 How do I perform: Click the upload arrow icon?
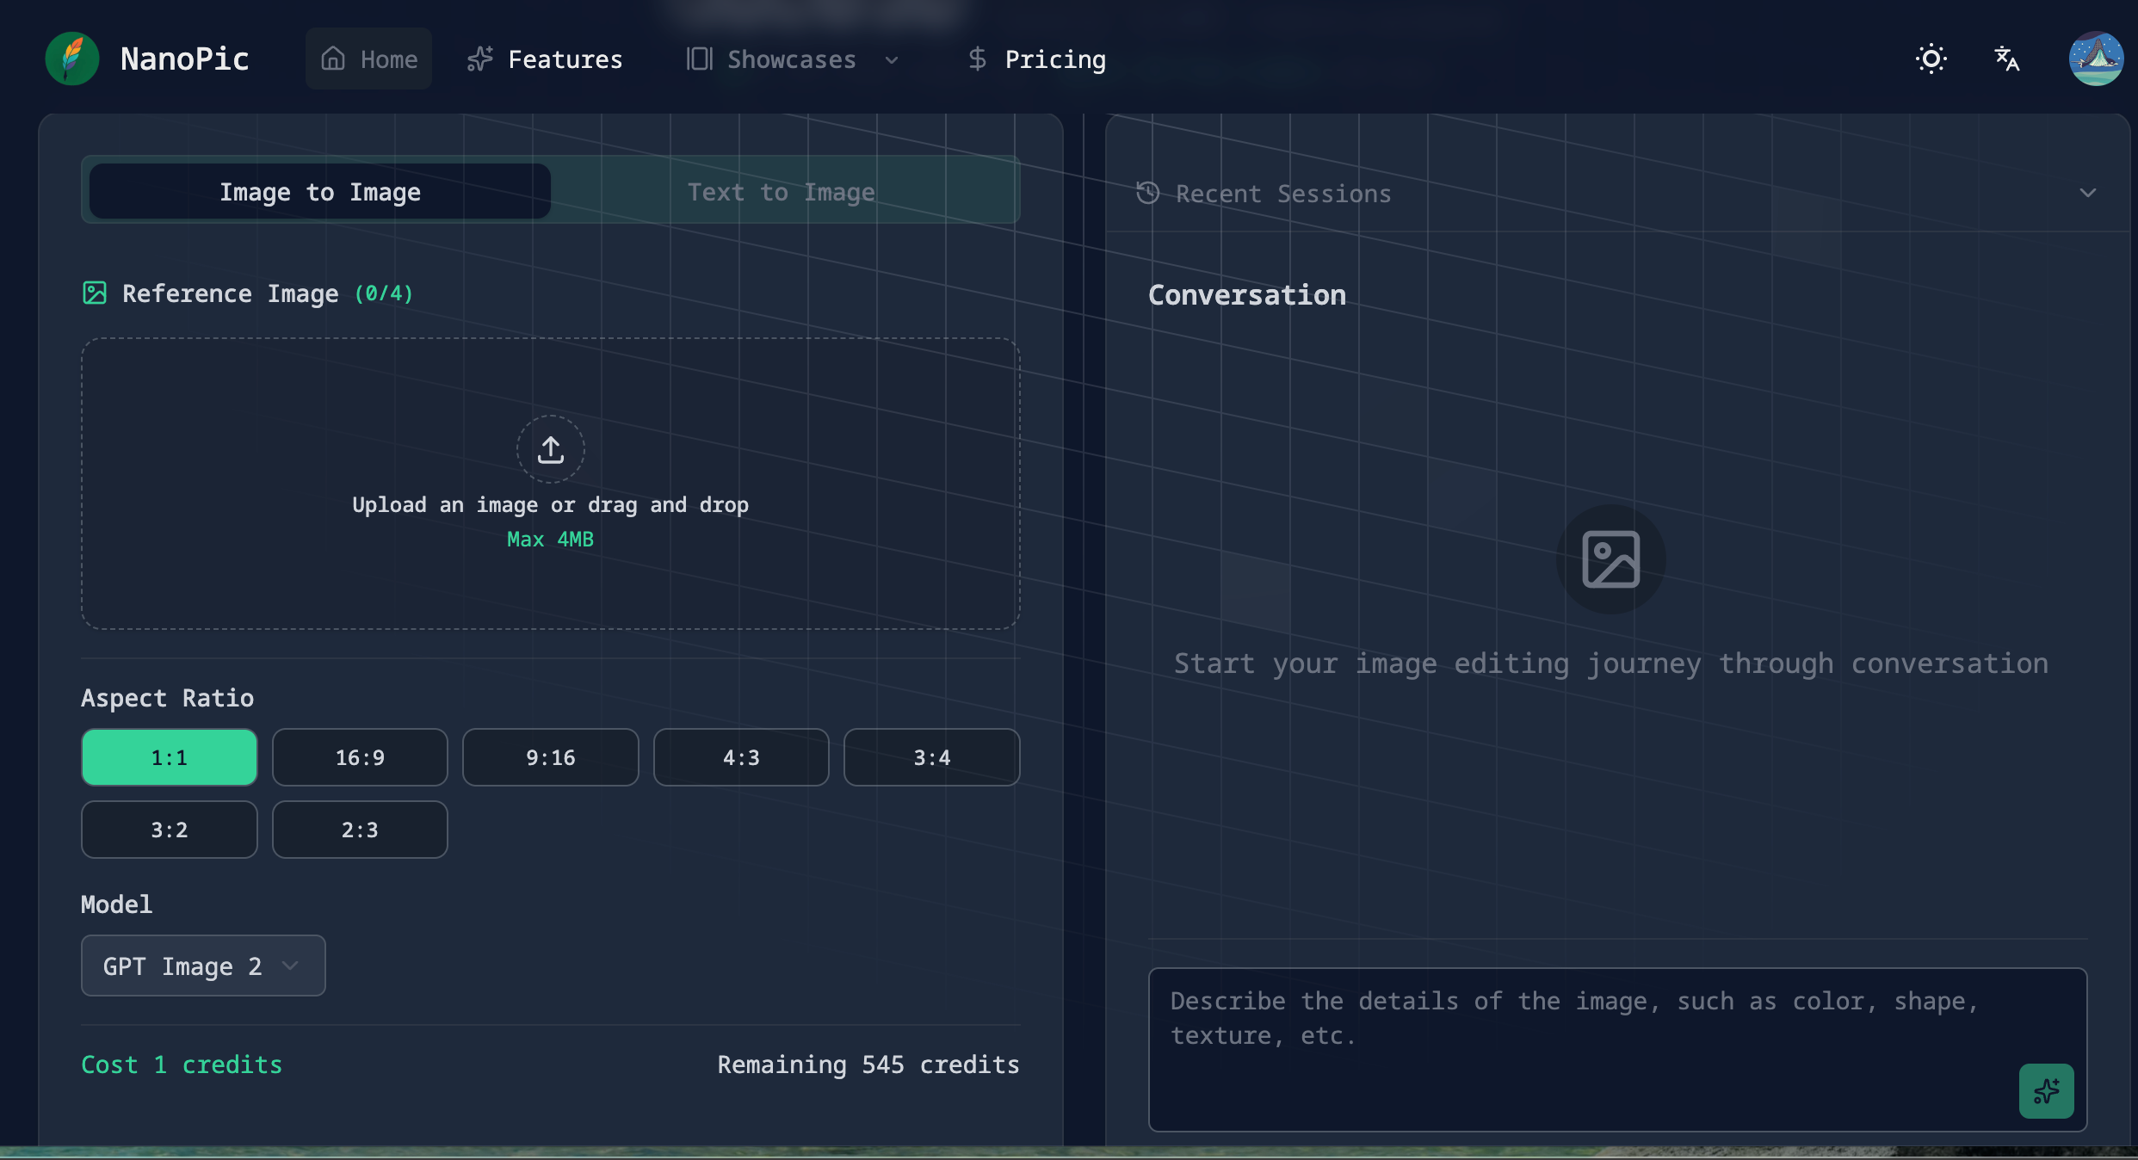click(x=551, y=449)
